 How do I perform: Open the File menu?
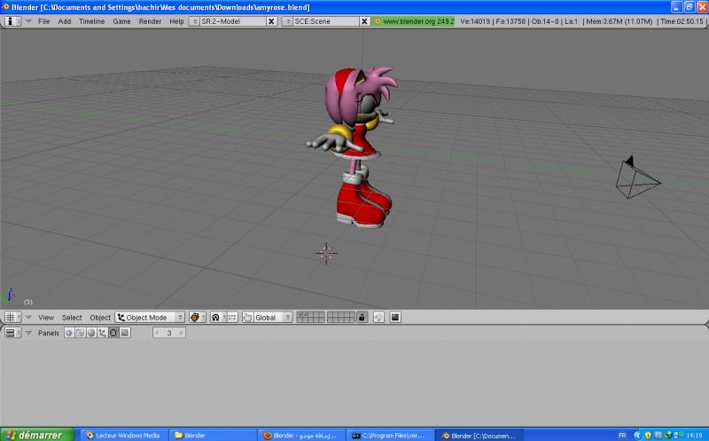coord(43,21)
